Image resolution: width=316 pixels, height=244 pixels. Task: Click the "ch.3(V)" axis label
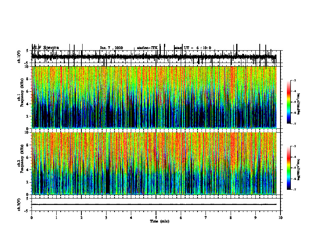point(19,205)
